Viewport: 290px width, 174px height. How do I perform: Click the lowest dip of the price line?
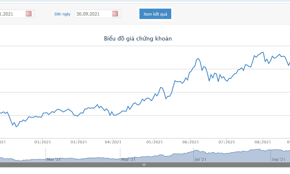16,127
